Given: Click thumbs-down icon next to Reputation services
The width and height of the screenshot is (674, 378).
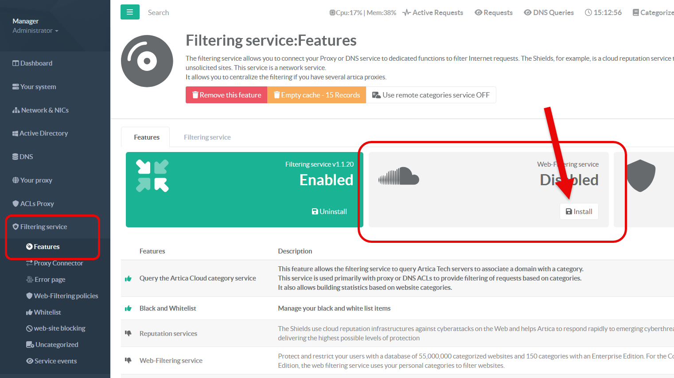Looking at the screenshot, I should pyautogui.click(x=129, y=333).
